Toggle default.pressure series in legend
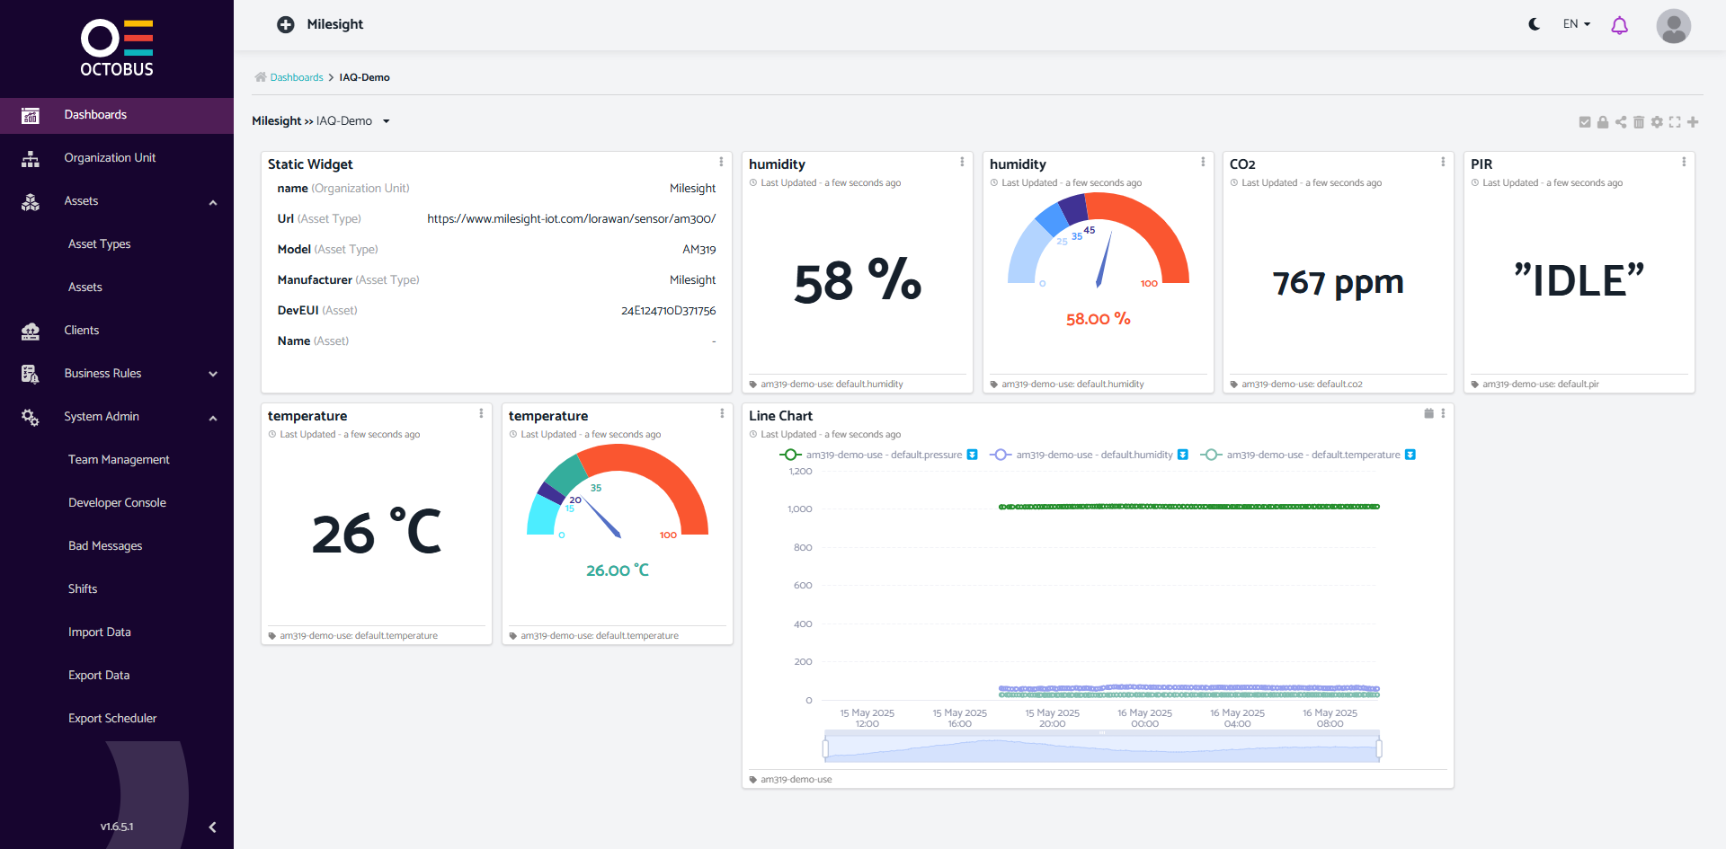The height and width of the screenshot is (849, 1726). 870,455
